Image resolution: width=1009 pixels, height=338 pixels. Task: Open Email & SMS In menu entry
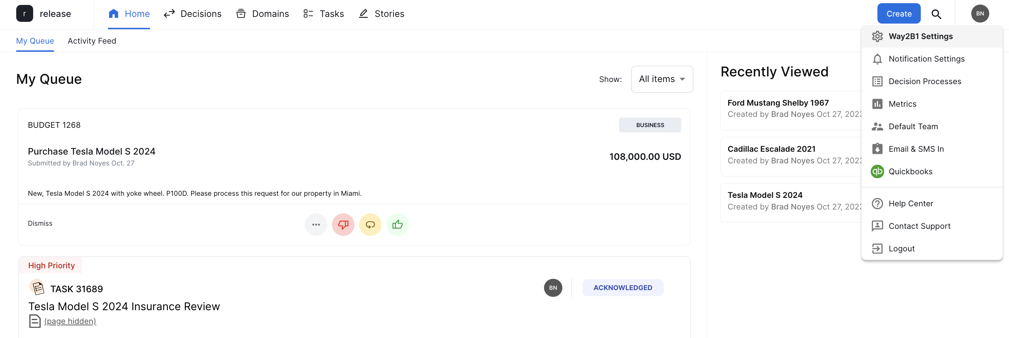932,149
